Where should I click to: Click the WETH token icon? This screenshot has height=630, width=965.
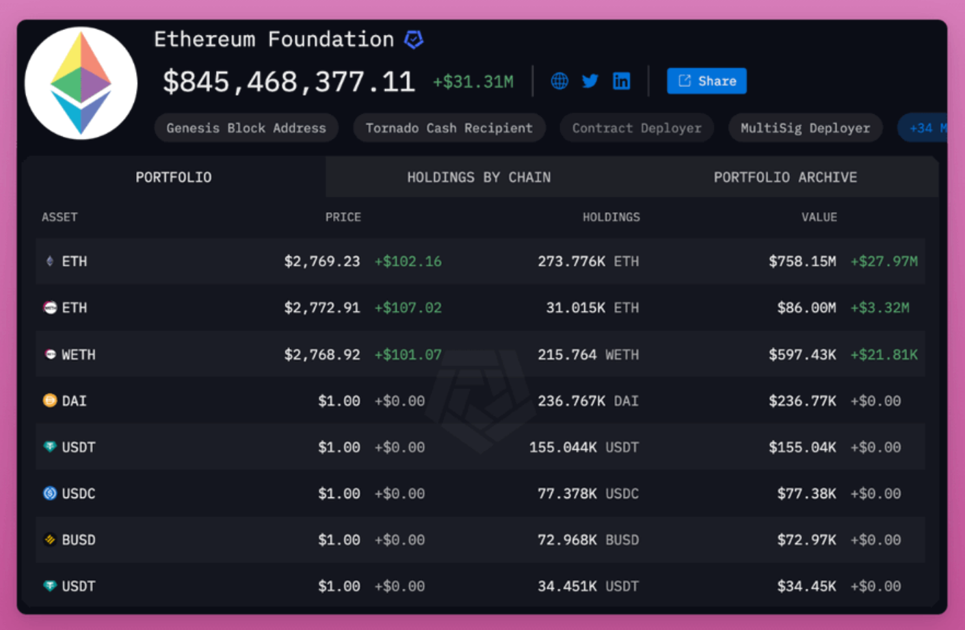pyautogui.click(x=50, y=354)
